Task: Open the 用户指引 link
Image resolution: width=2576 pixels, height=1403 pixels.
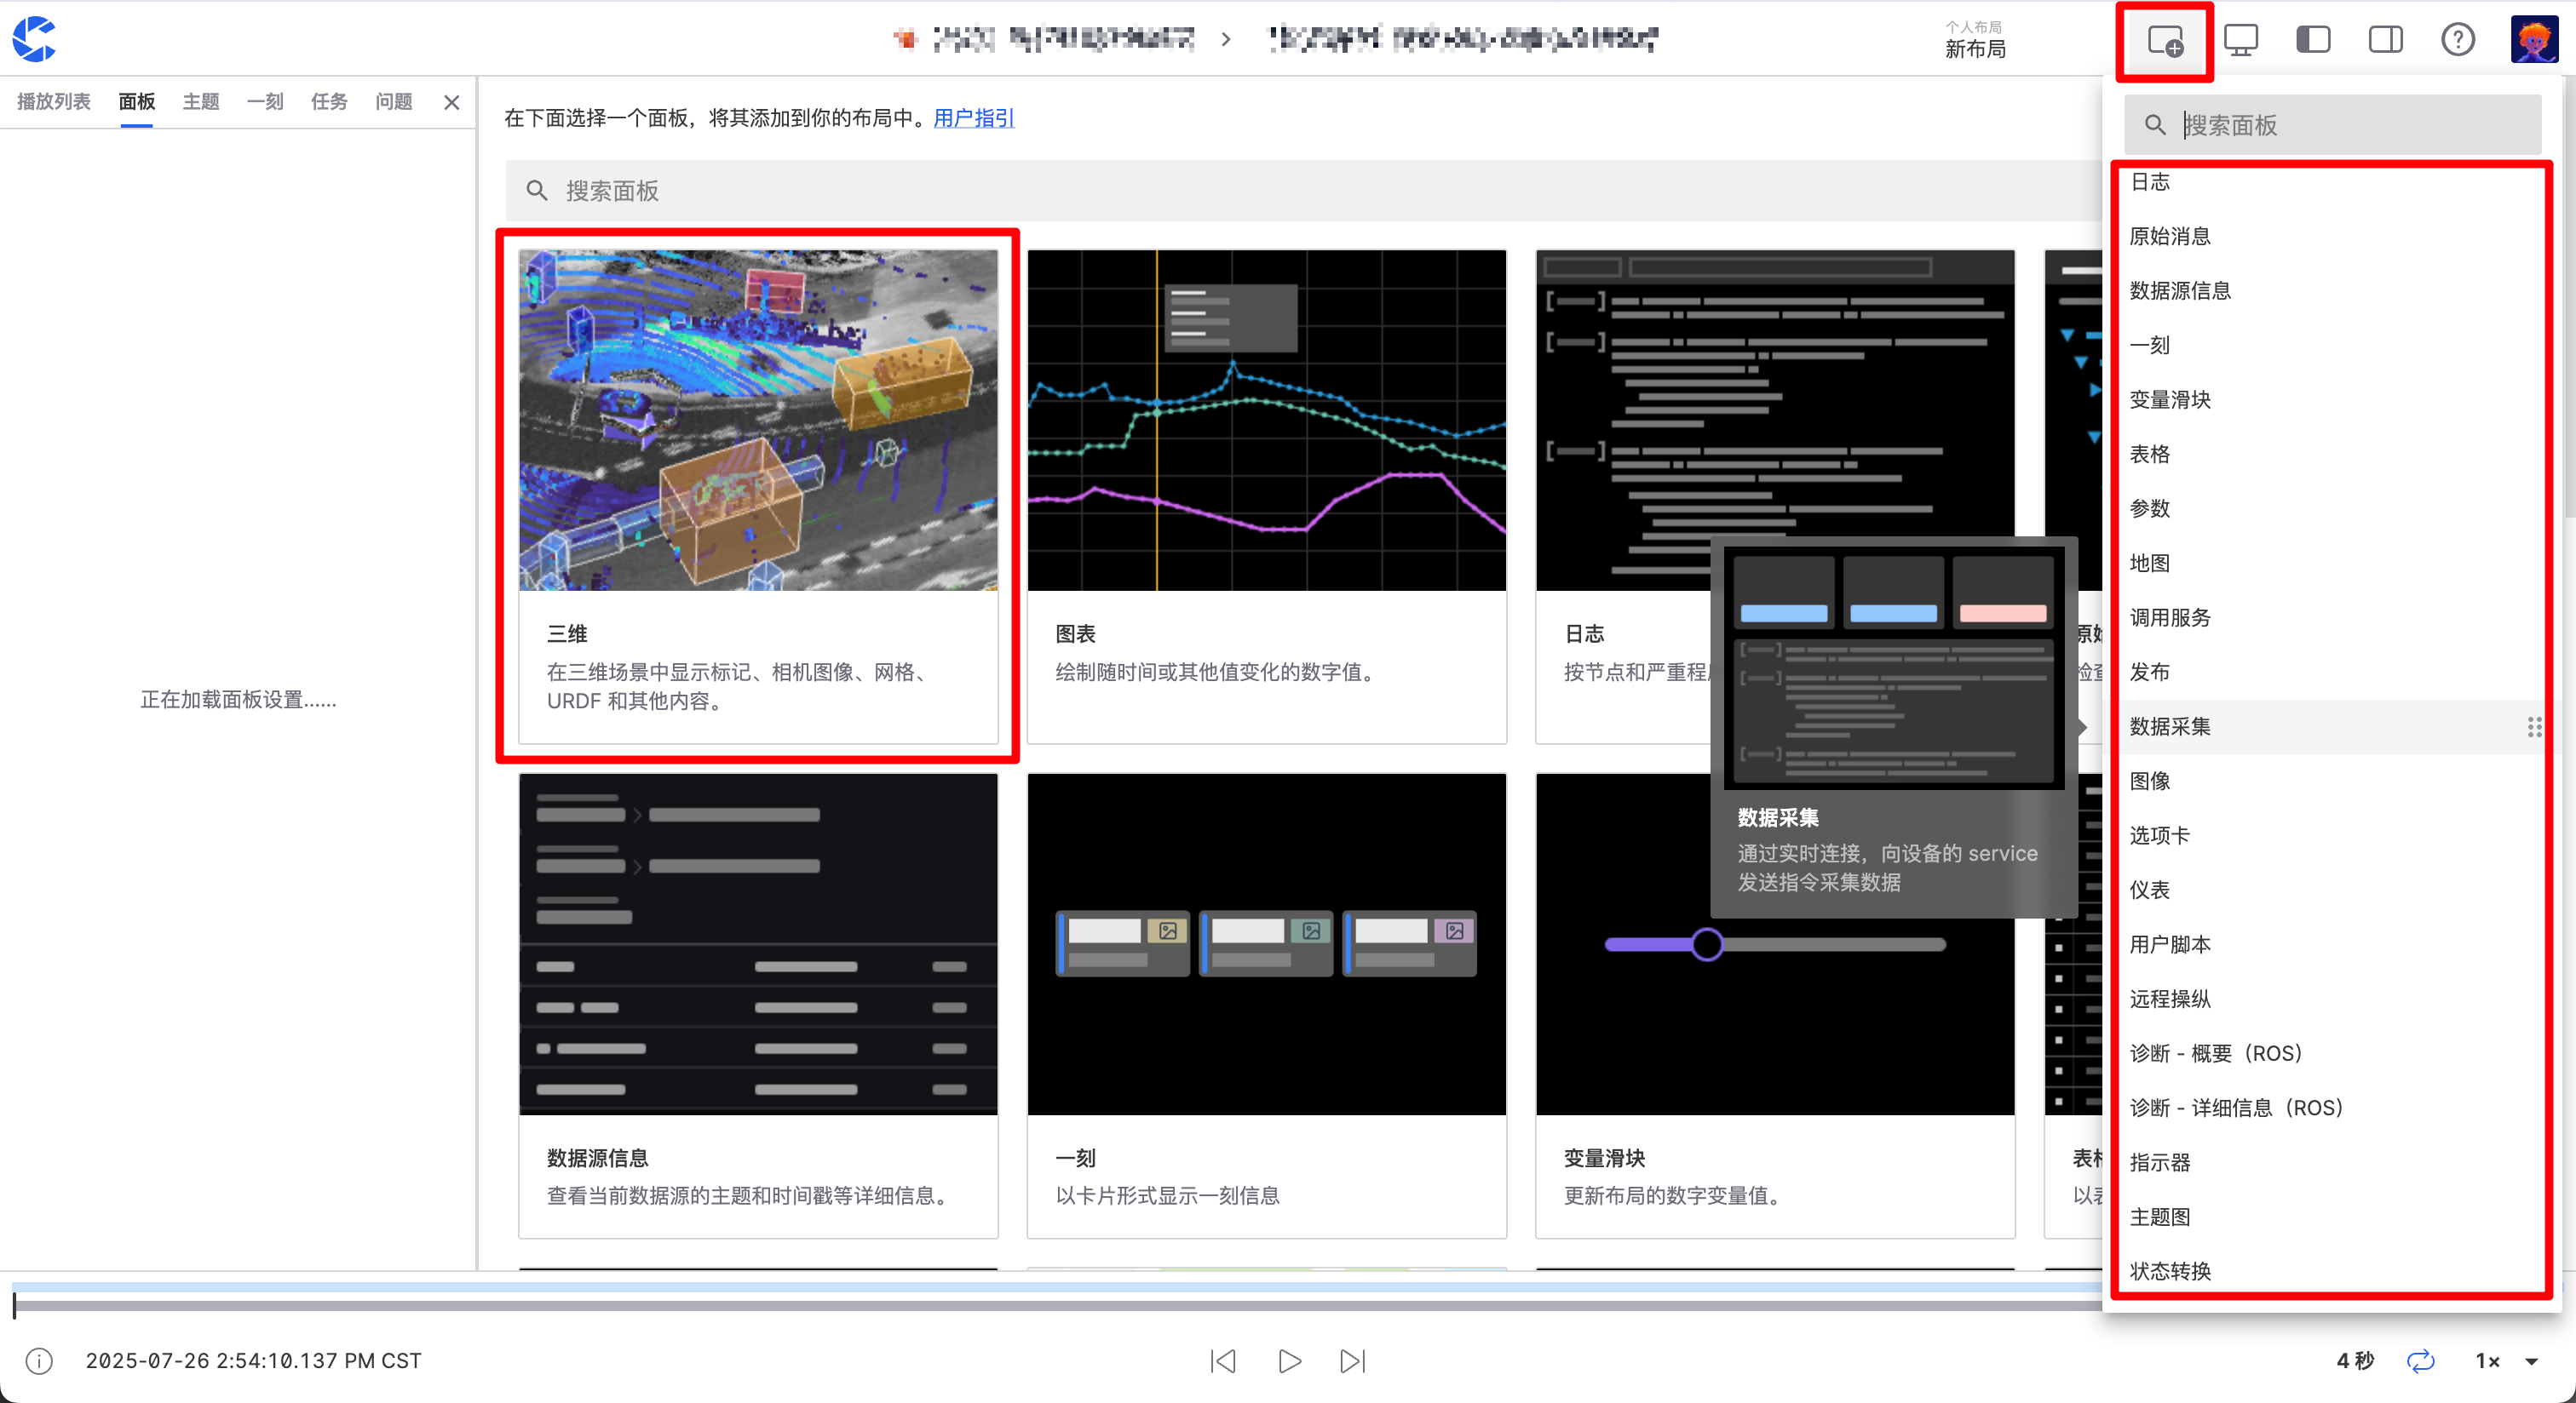Action: click(973, 118)
